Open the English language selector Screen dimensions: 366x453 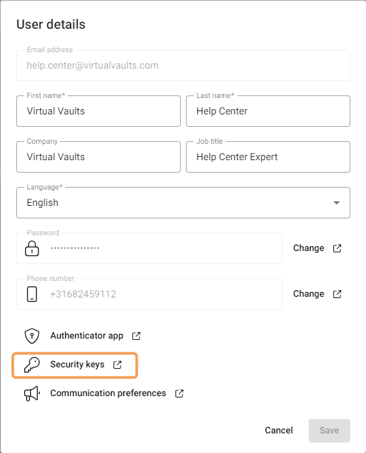click(x=183, y=203)
